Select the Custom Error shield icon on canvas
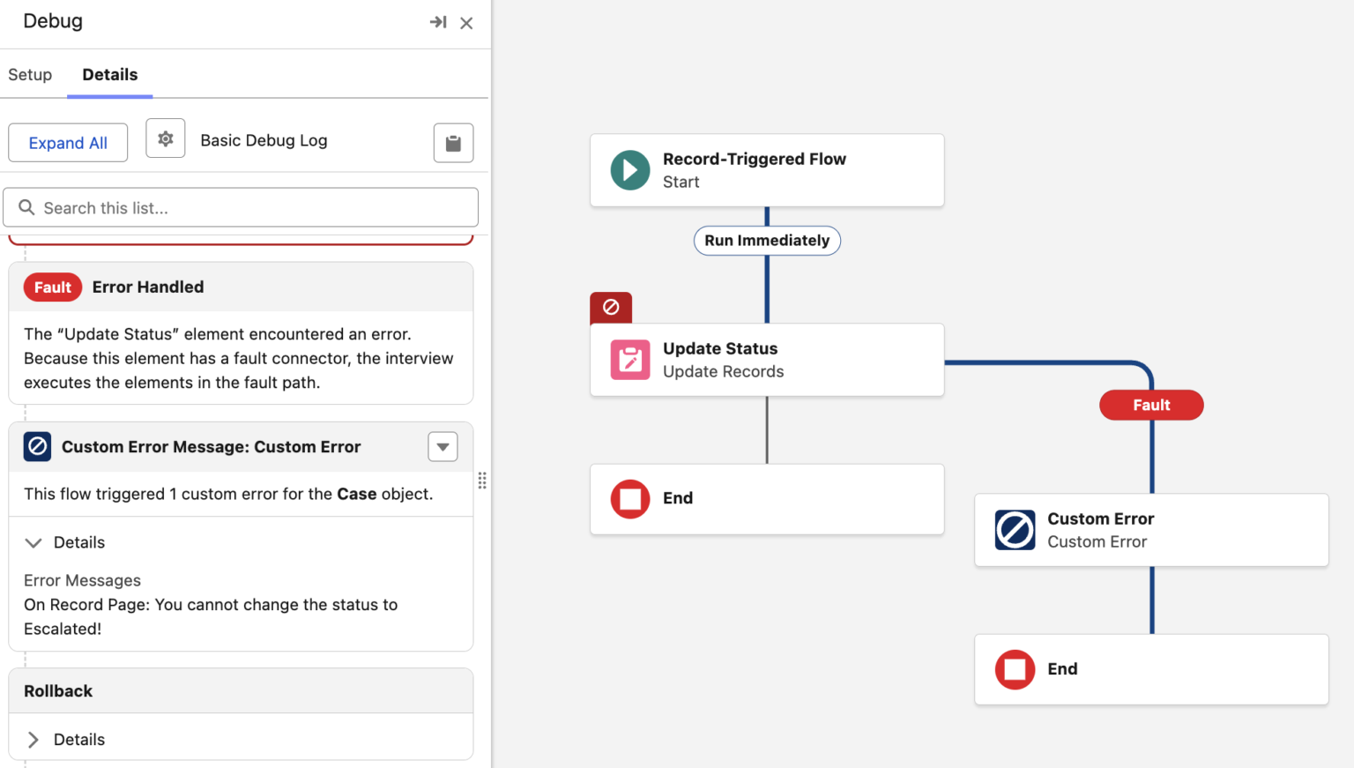The image size is (1354, 768). click(x=1015, y=530)
